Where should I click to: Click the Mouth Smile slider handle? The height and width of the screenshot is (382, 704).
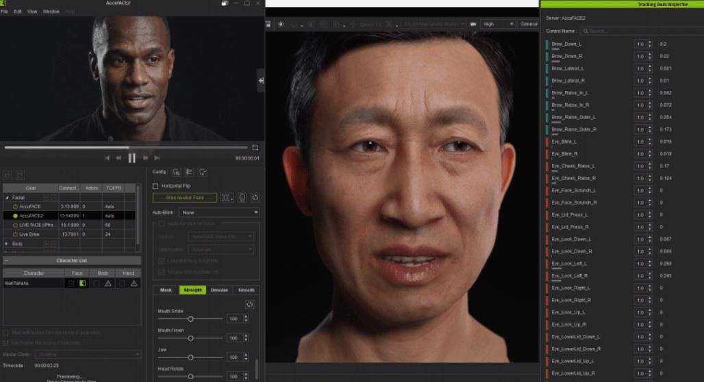tap(190, 319)
